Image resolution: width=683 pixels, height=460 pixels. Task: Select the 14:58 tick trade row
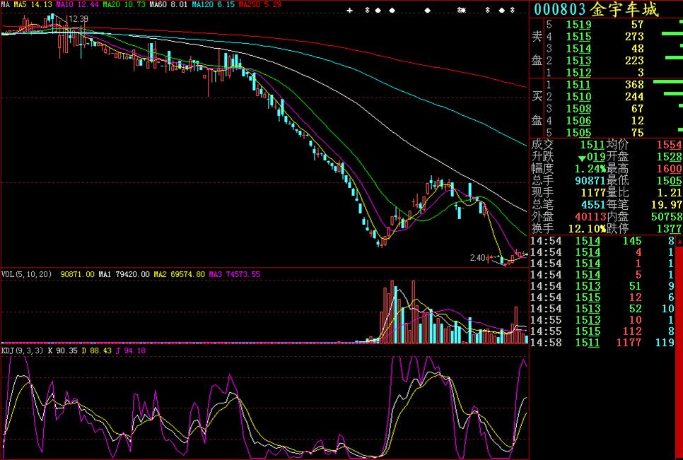tap(601, 343)
